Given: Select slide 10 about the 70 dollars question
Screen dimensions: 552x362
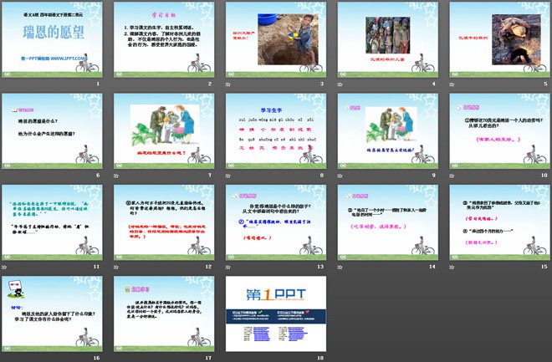Looking at the screenshot, I should tap(500, 131).
